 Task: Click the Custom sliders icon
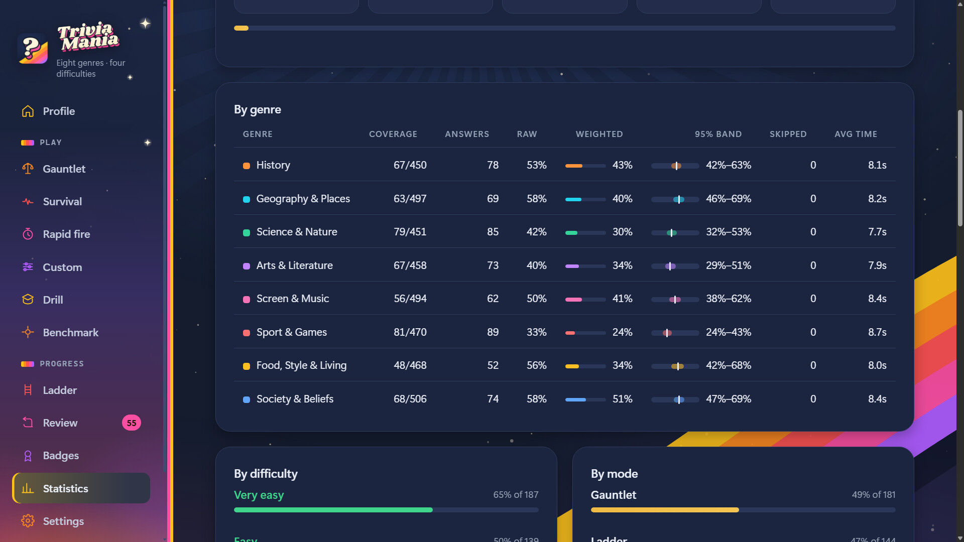tap(28, 267)
